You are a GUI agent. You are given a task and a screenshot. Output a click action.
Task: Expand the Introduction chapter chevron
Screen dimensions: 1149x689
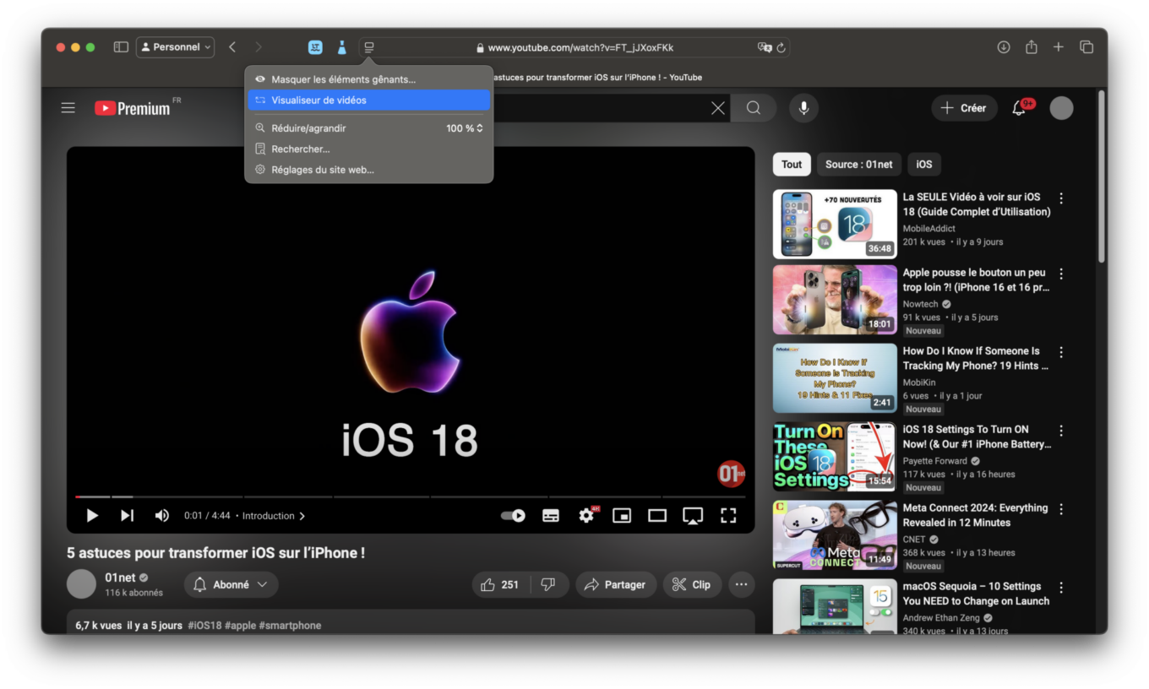pyautogui.click(x=302, y=515)
